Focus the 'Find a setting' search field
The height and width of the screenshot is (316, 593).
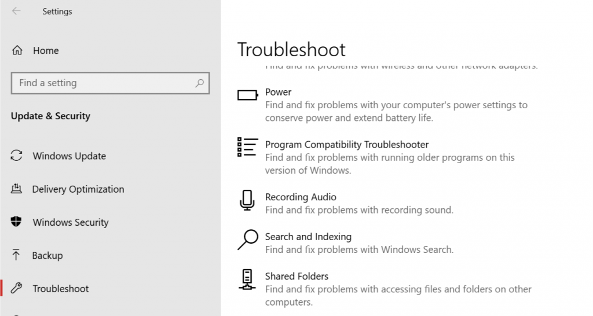pos(104,83)
